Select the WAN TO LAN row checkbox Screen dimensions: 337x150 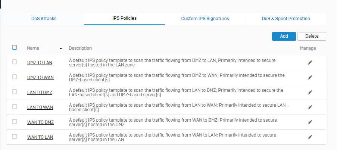tap(15, 137)
